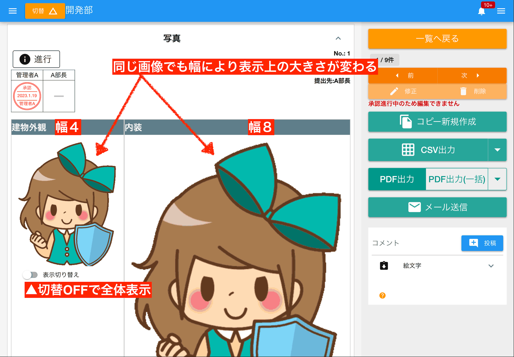The width and height of the screenshot is (514, 357).
Task: Open the CSV出力 dropdown arrow
Action: click(x=498, y=150)
